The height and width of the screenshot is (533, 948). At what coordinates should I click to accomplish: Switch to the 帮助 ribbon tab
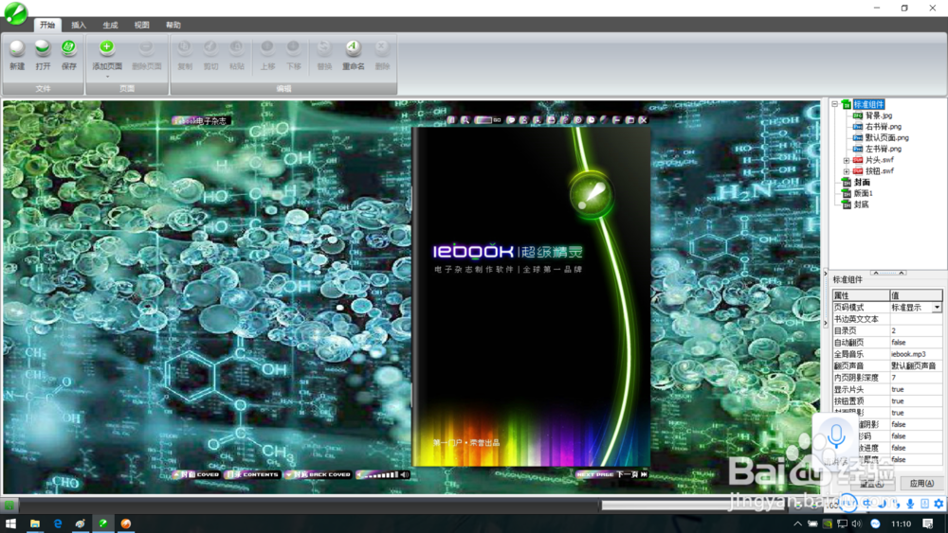[173, 25]
